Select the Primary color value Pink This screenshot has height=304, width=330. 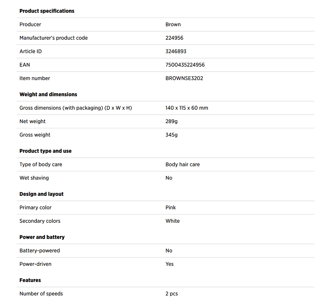coord(170,208)
